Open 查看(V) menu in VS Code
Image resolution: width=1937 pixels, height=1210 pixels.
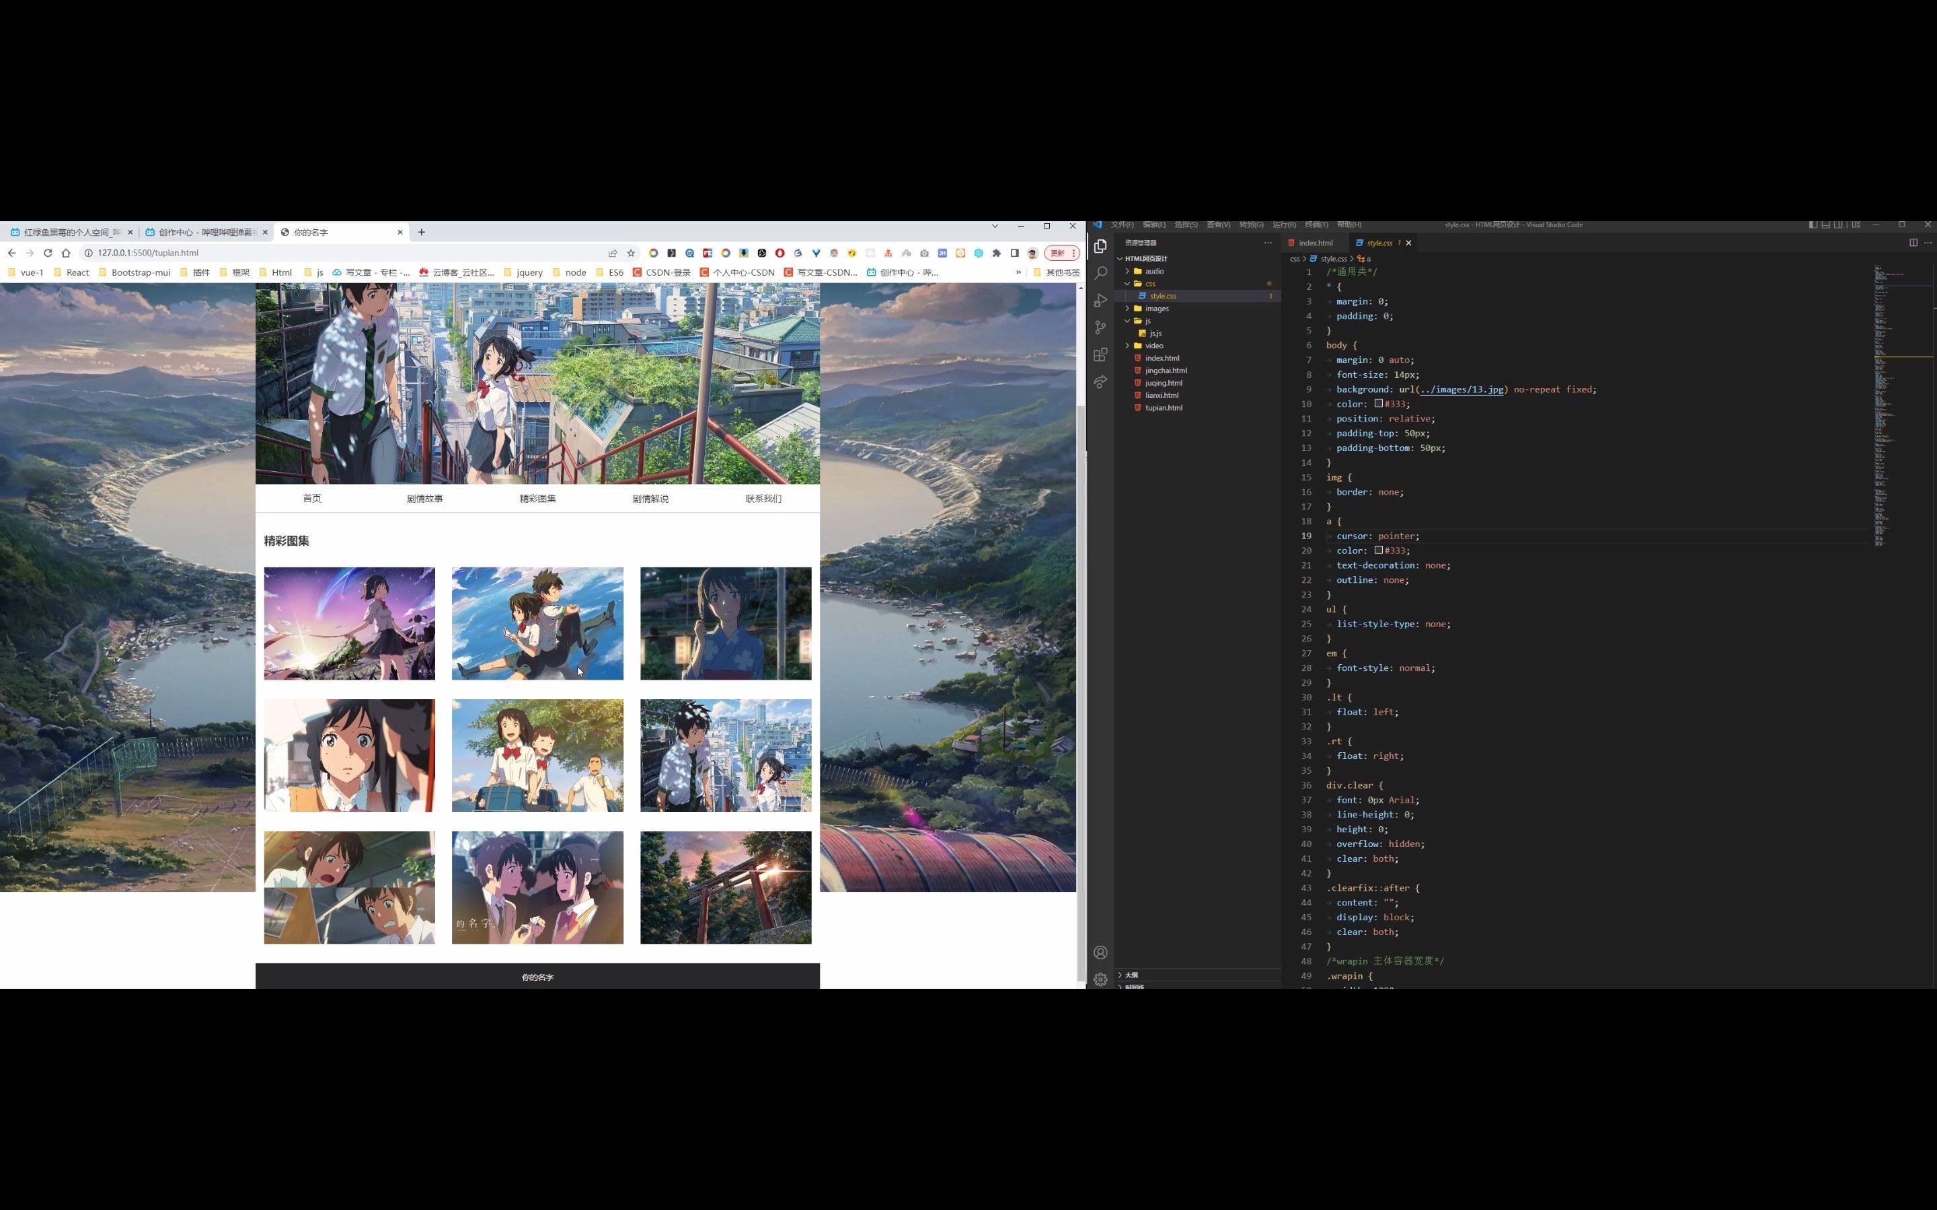(1218, 225)
